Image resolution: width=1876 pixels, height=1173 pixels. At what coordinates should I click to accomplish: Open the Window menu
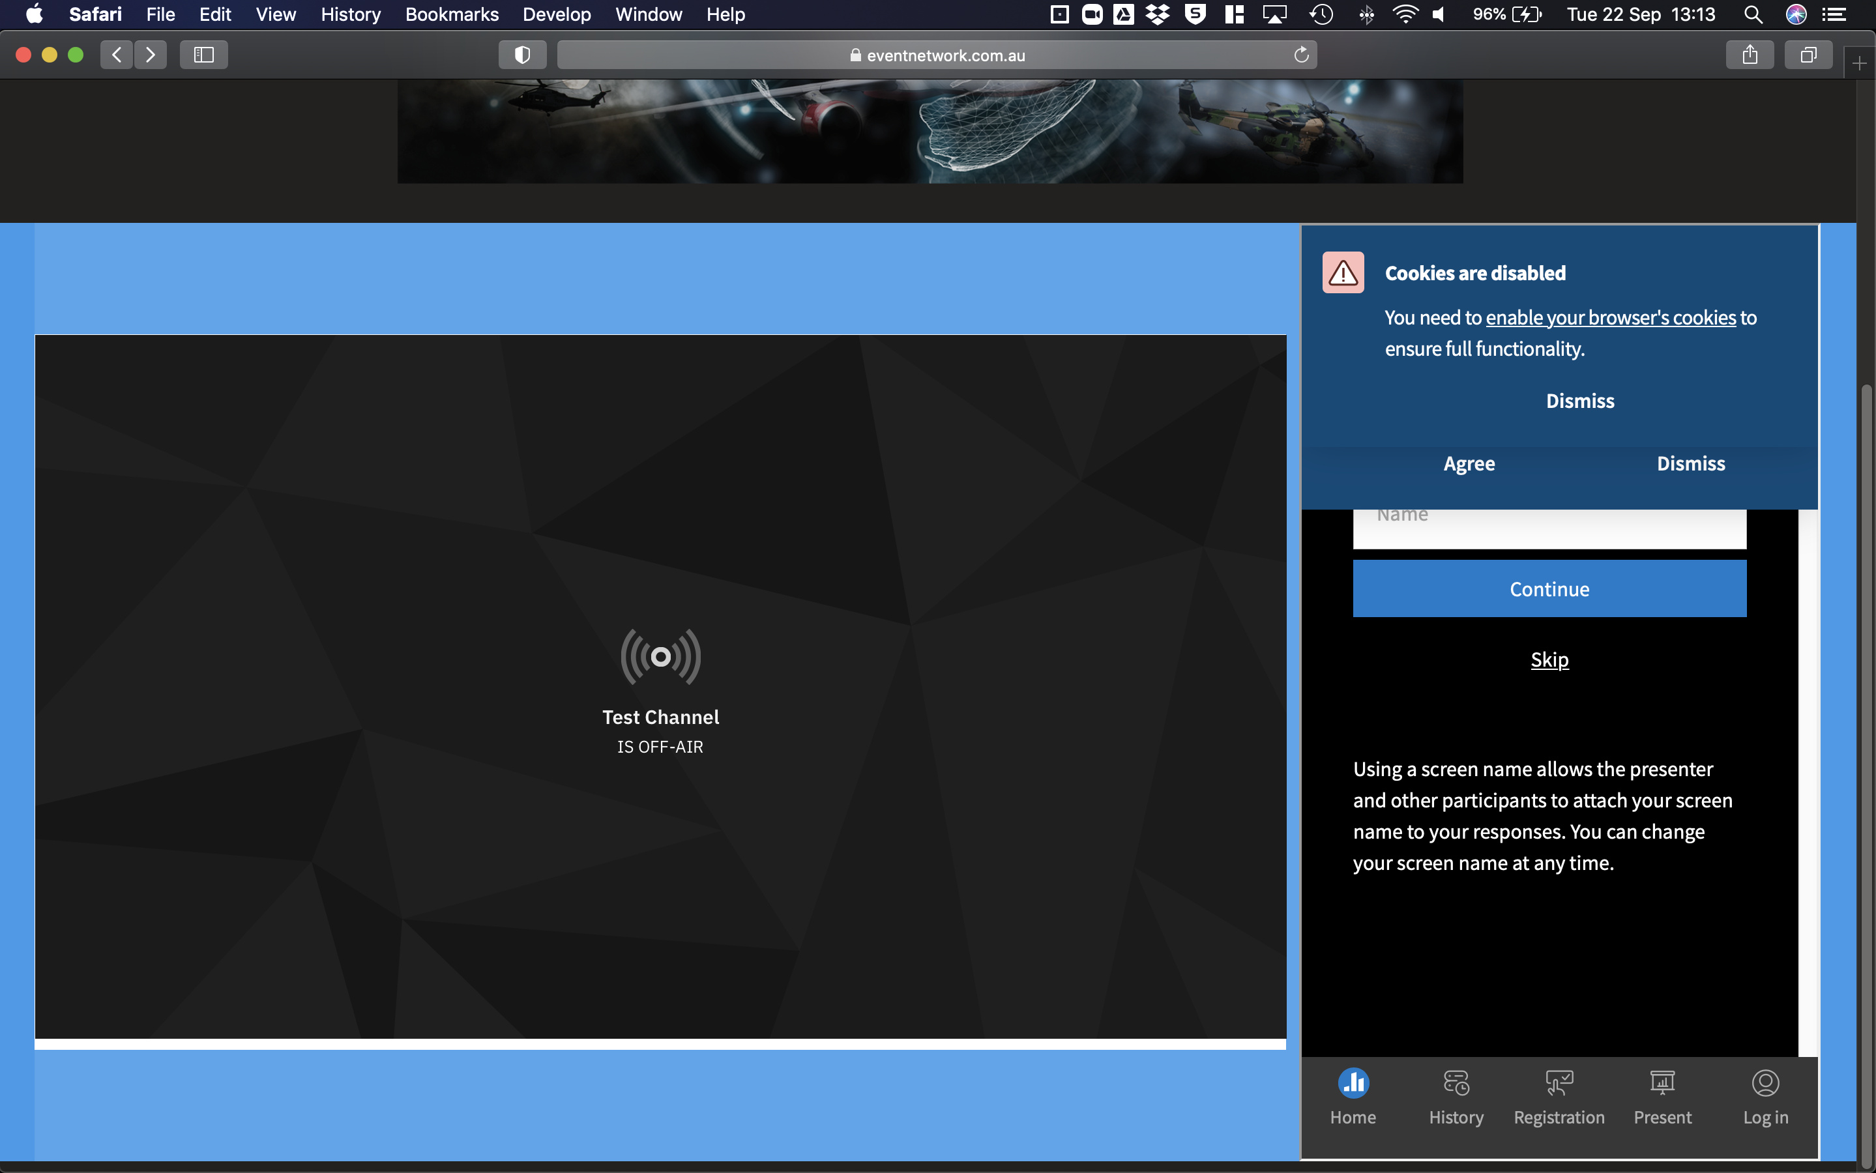(x=649, y=14)
